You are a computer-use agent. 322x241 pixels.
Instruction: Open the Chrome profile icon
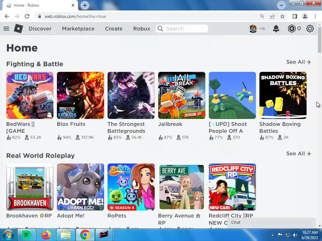click(x=305, y=16)
